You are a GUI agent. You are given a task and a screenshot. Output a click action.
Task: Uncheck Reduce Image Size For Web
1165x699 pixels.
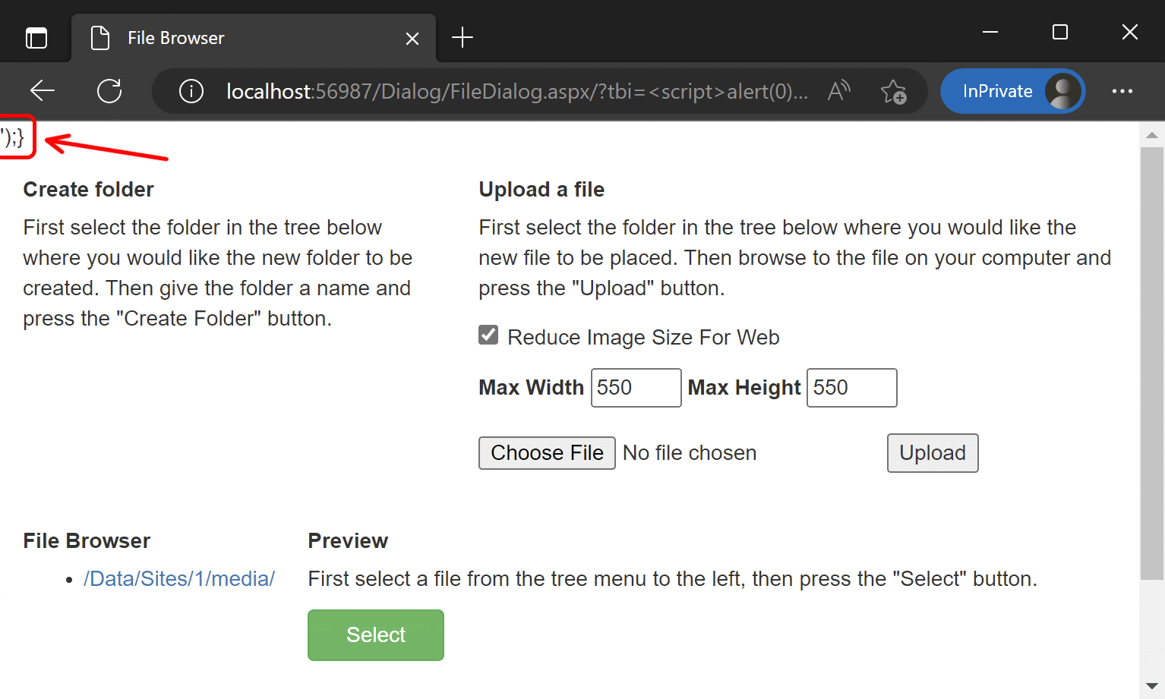click(x=488, y=335)
